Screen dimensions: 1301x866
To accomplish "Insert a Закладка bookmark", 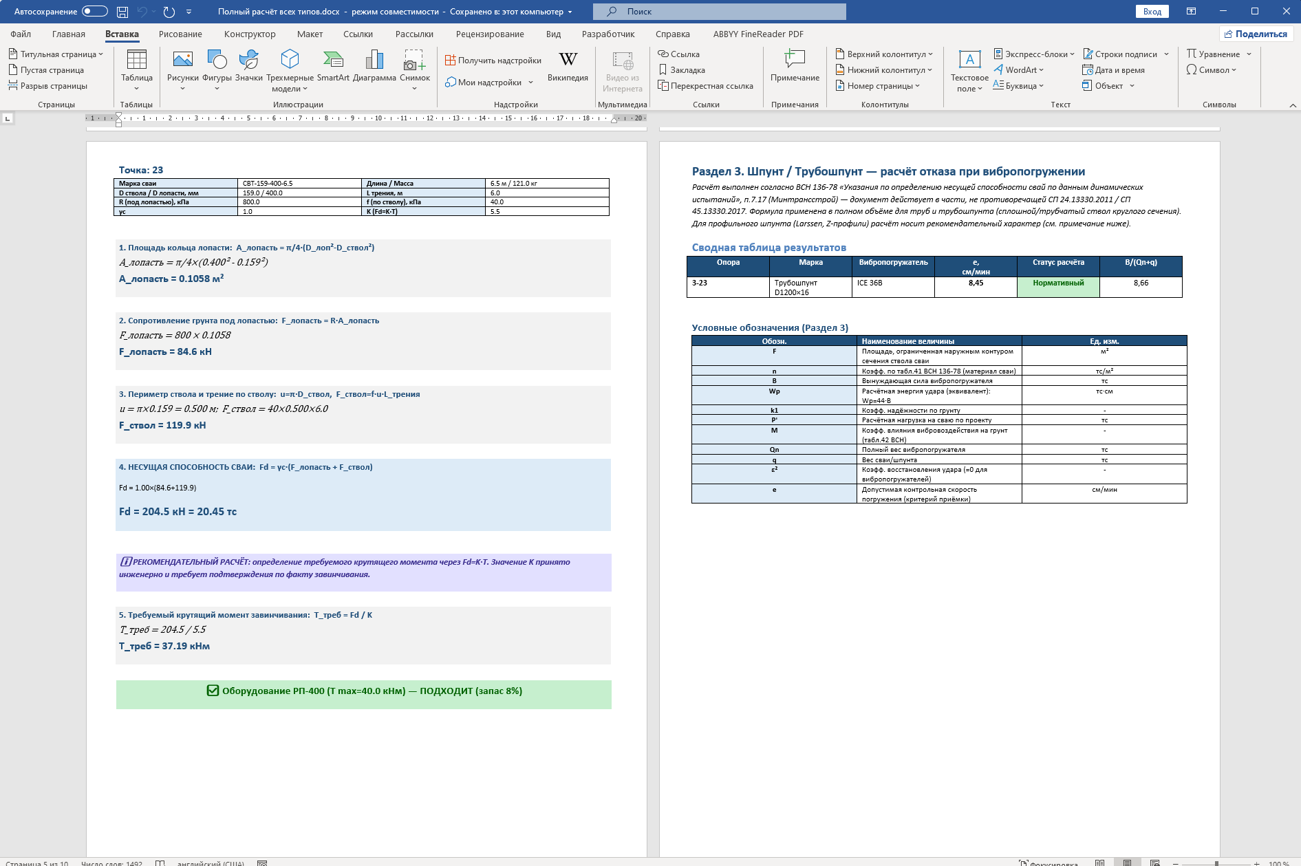I will pyautogui.click(x=682, y=69).
